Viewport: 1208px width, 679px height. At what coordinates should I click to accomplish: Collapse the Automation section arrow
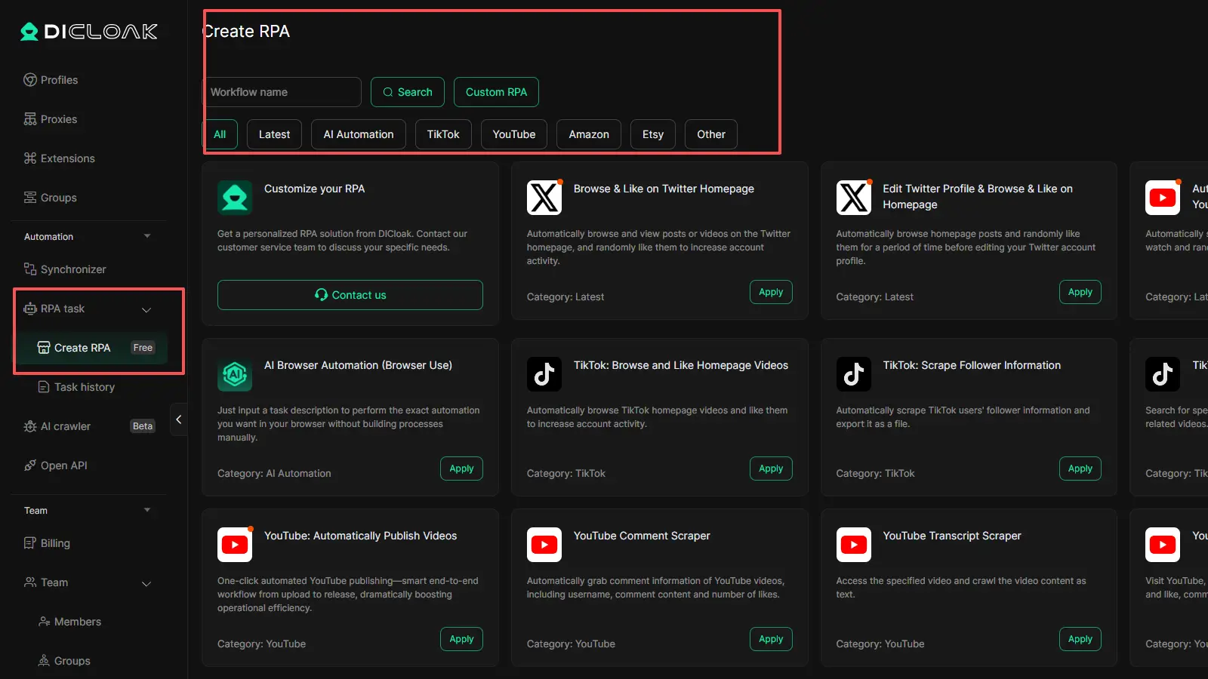pos(147,236)
